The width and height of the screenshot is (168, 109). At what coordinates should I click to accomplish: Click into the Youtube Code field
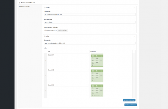tap(89, 22)
